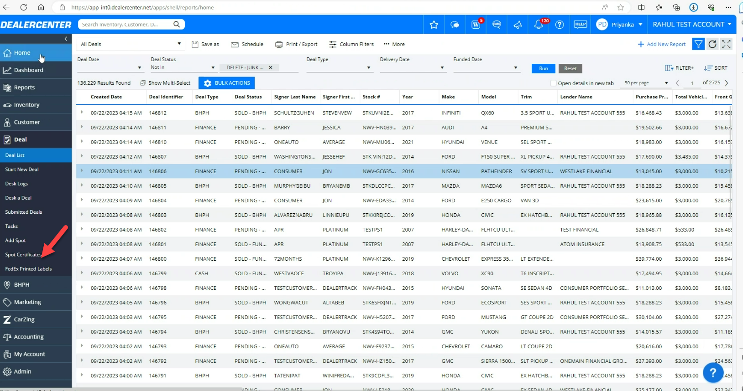Remove DELETE - JUNK filter chip
This screenshot has height=391, width=743.
click(271, 67)
